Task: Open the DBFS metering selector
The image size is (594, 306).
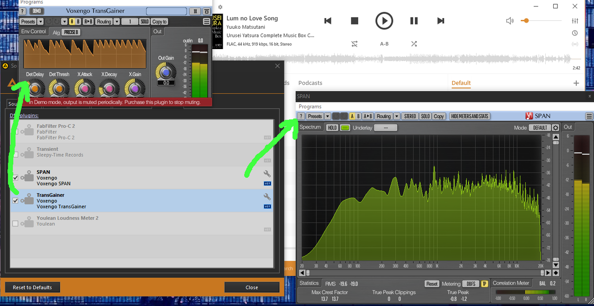Action: (x=470, y=284)
